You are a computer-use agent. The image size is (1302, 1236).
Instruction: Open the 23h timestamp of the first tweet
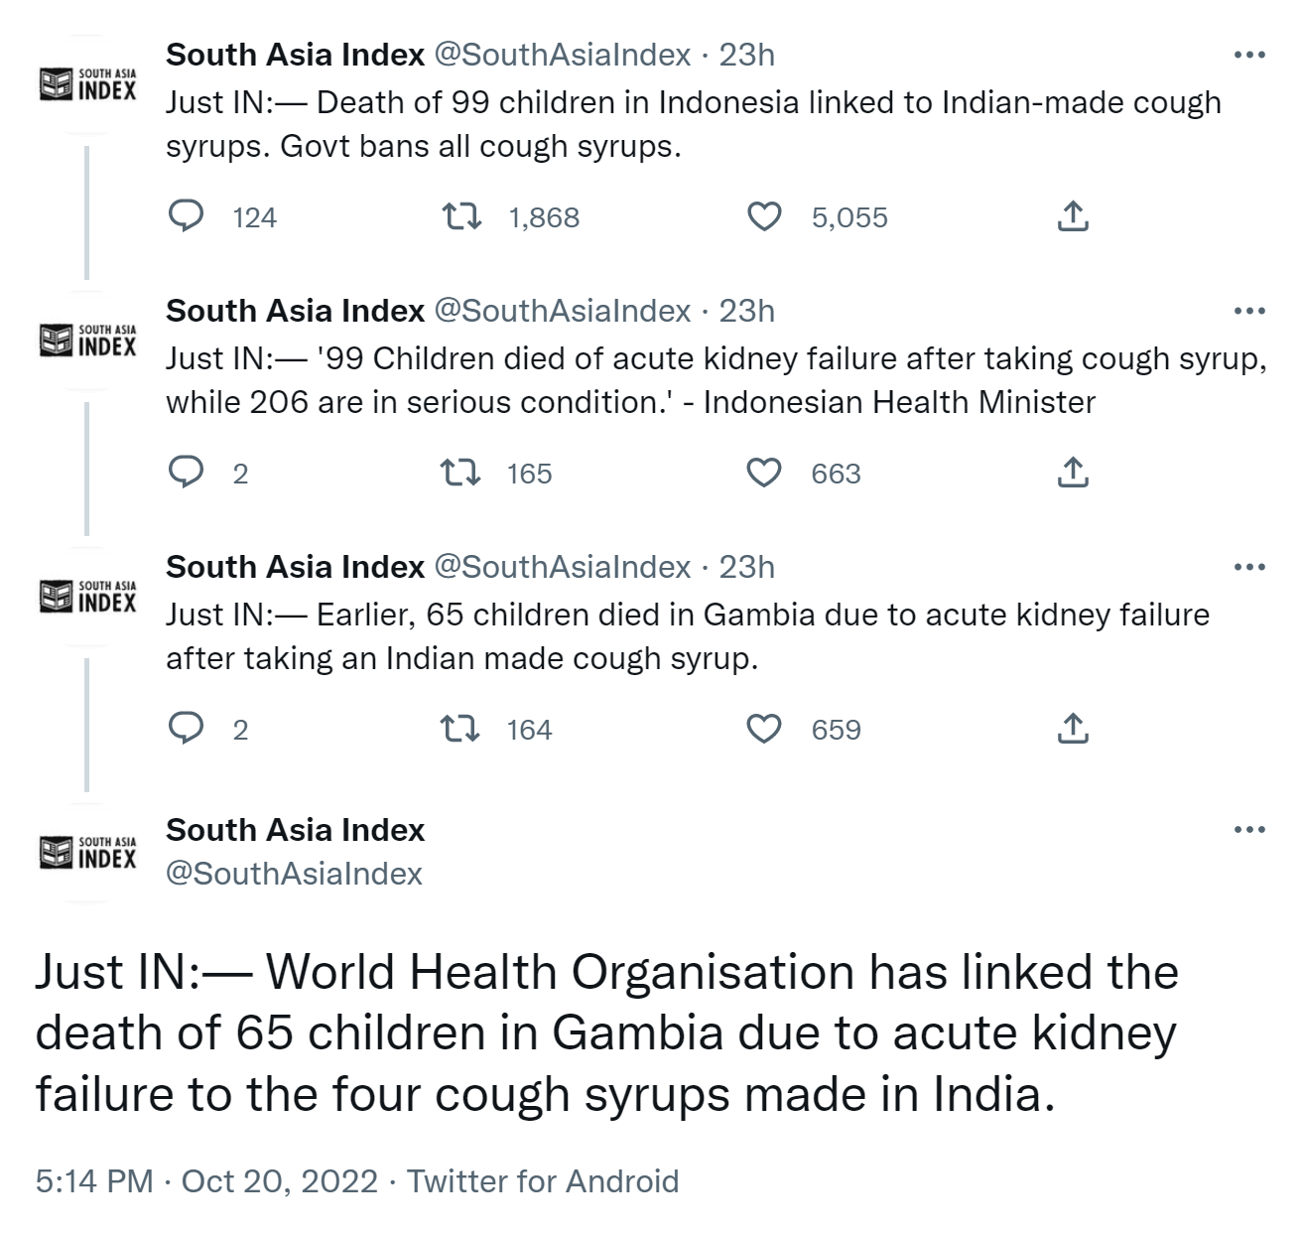tap(746, 55)
